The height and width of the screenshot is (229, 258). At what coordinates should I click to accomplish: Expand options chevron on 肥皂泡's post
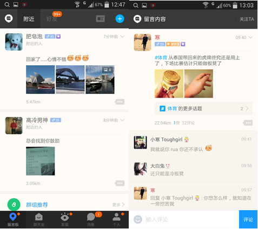[122, 37]
